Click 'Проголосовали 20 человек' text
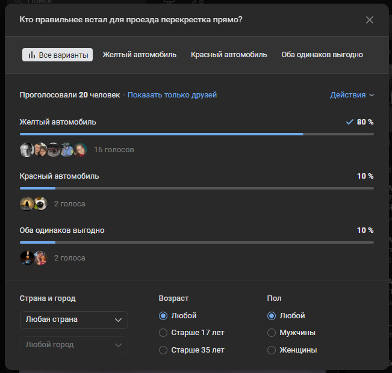 (x=70, y=95)
